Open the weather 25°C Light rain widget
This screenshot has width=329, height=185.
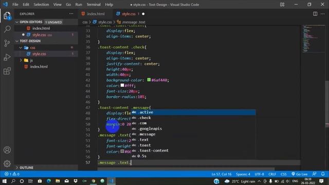(x=240, y=181)
